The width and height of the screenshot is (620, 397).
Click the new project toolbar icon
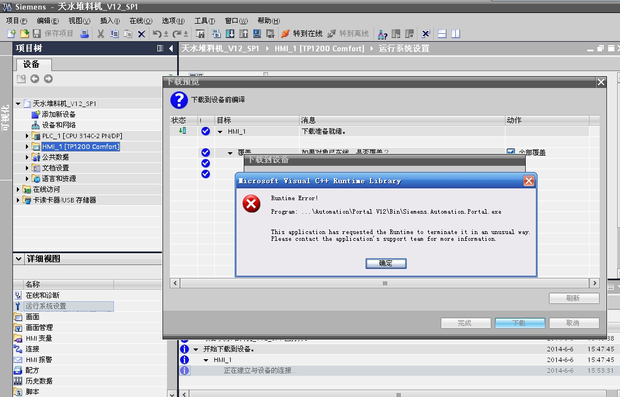pyautogui.click(x=12, y=34)
